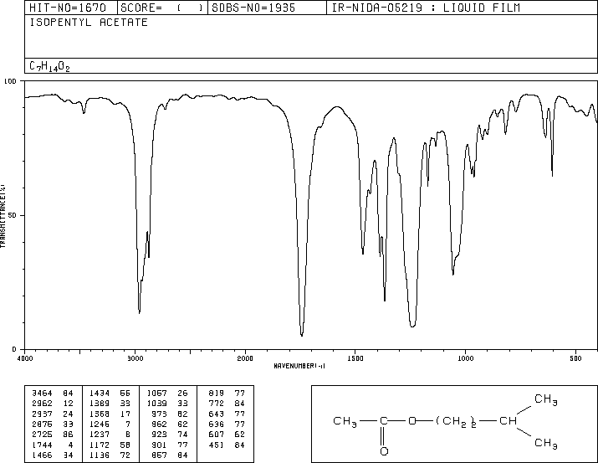Click the WAVENUMBER axis label
Image resolution: width=598 pixels, height=463 pixels.
(x=299, y=366)
